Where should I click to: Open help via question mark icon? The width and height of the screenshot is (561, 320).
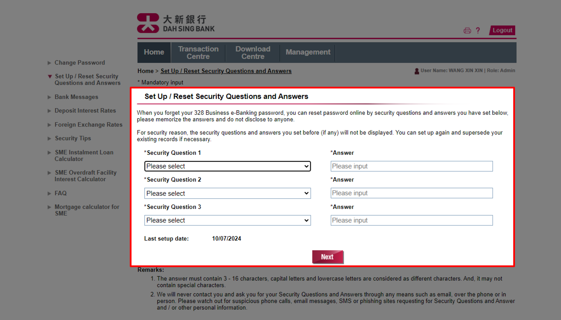point(478,30)
